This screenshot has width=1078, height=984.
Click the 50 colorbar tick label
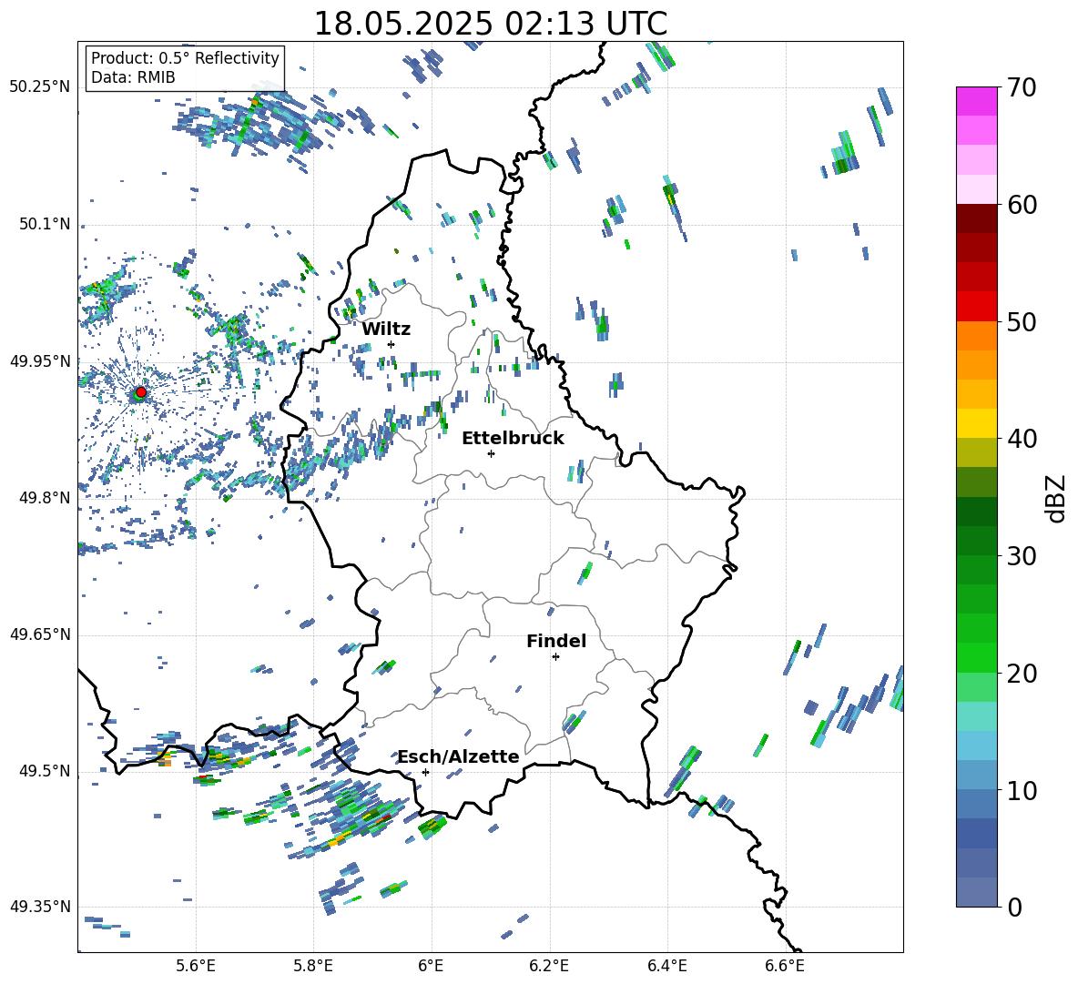tap(1022, 322)
